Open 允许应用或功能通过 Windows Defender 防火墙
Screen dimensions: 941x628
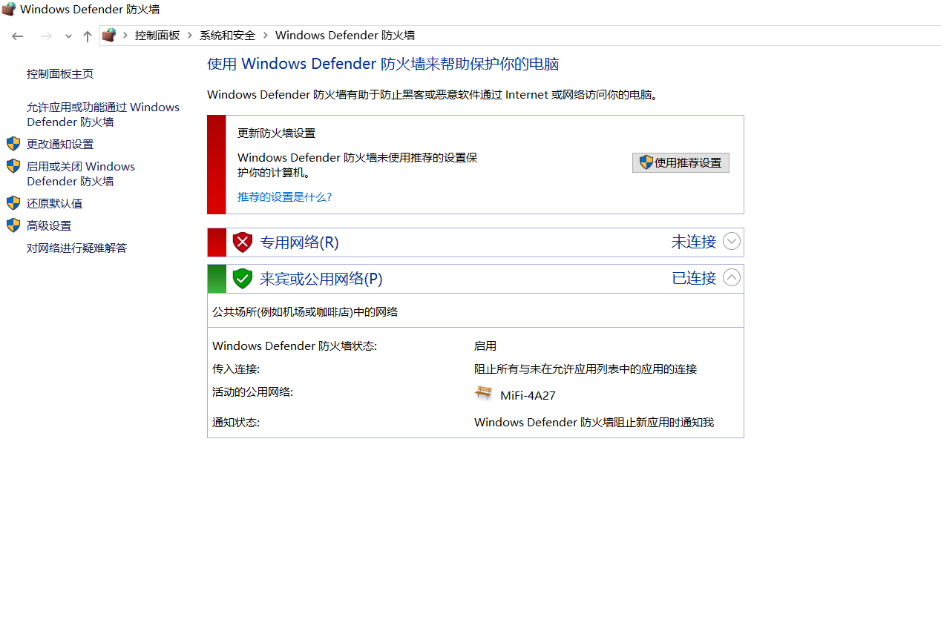pos(103,115)
